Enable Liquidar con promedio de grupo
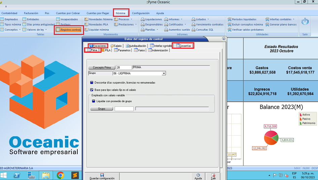The width and height of the screenshot is (318, 180). pyautogui.click(x=94, y=101)
